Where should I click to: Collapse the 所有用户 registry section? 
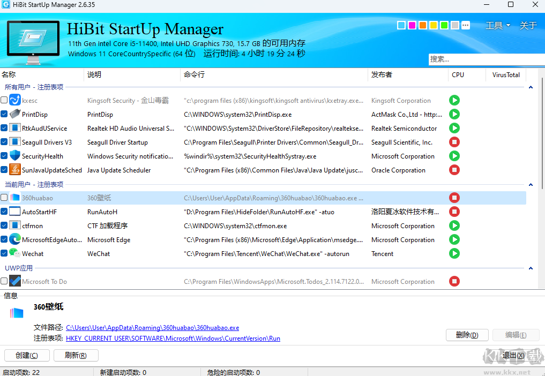(531, 87)
